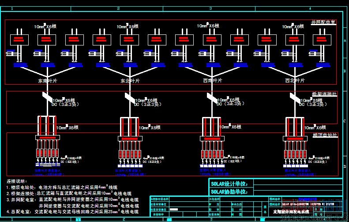Image resolution: width=349 pixels, height=222 pixels.
Task: Select note 3 starting with 并网配电室
Action: 72,199
